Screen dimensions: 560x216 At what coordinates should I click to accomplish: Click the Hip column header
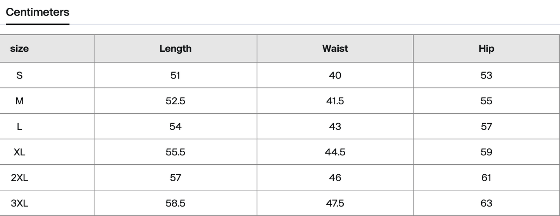(486, 49)
